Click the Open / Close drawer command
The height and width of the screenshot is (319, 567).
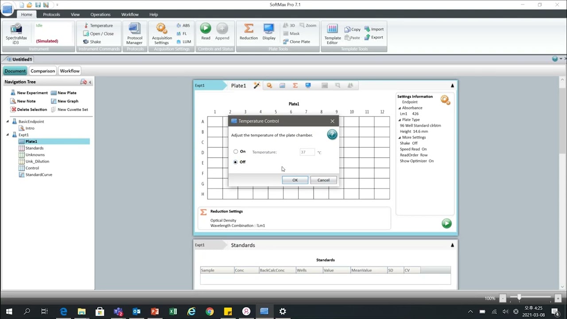tap(98, 34)
